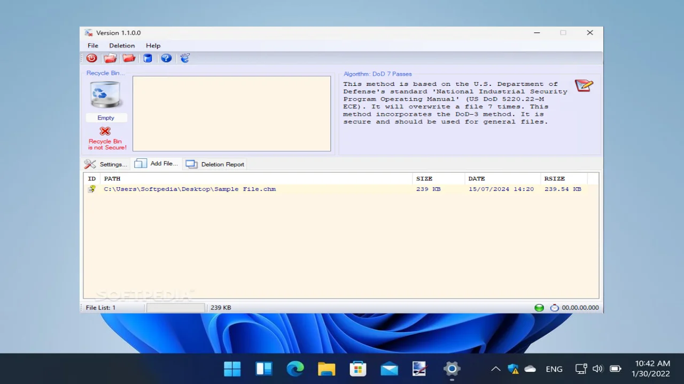This screenshot has width=684, height=384.
Task: Click the green status indicator light
Action: pos(539,308)
